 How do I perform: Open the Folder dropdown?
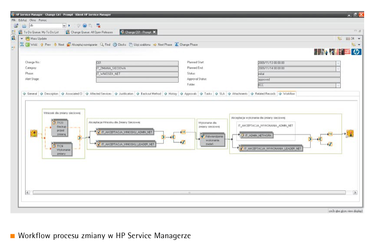pos(338,85)
